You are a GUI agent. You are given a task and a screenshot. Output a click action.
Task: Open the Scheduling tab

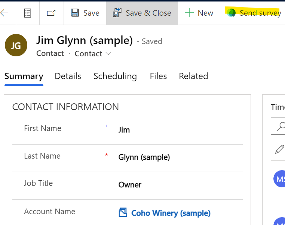(x=115, y=76)
